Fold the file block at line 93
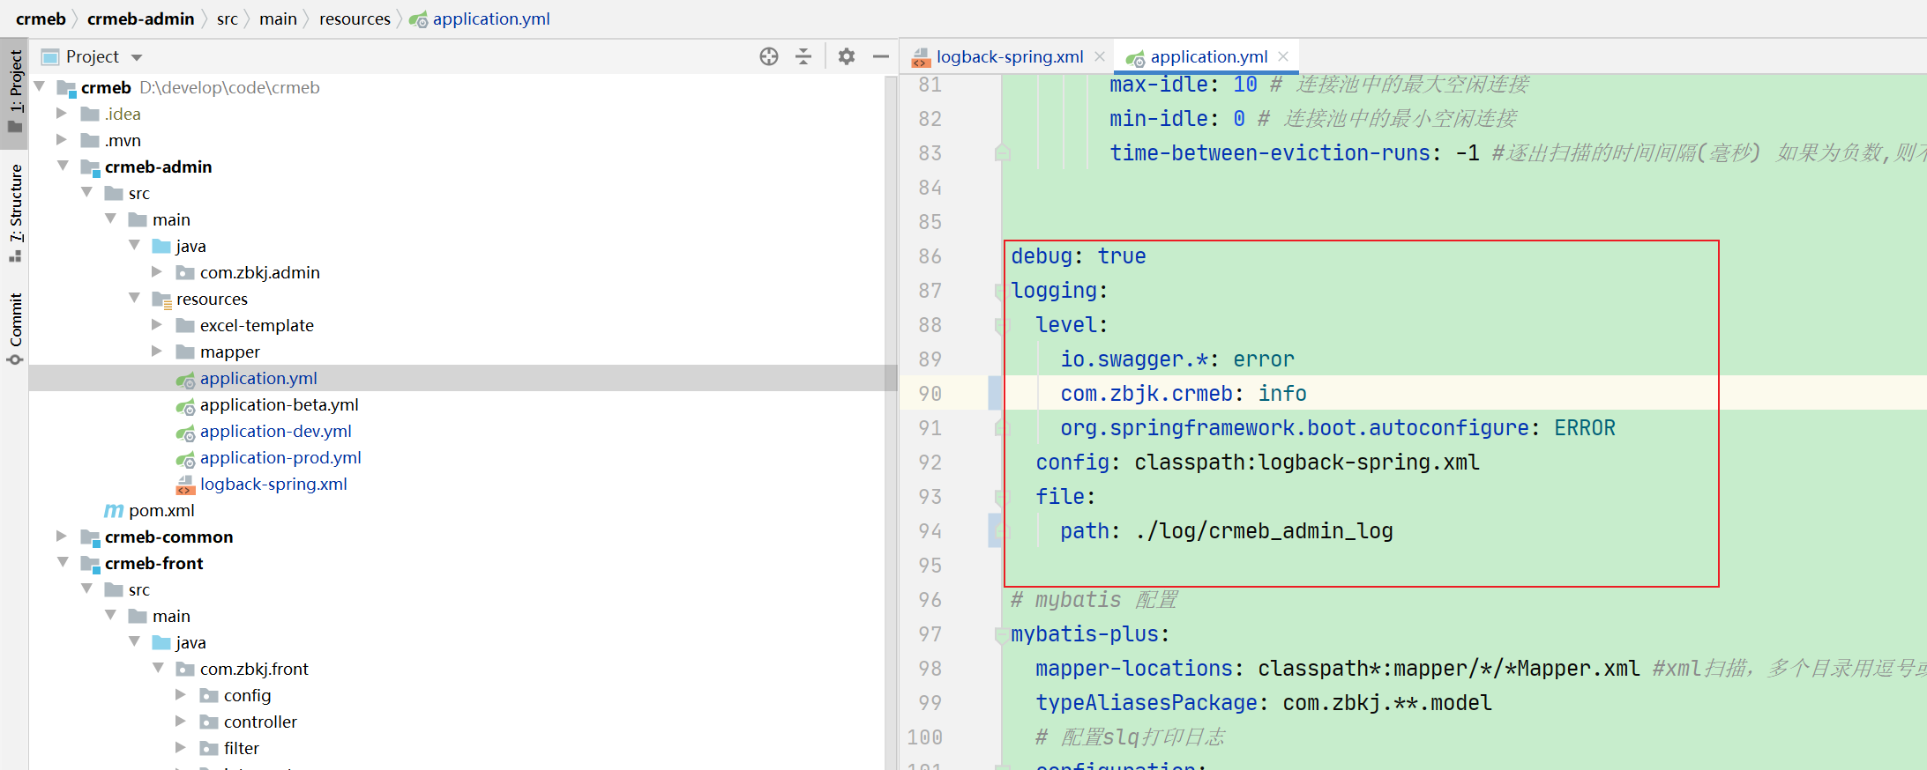 click(x=1002, y=497)
